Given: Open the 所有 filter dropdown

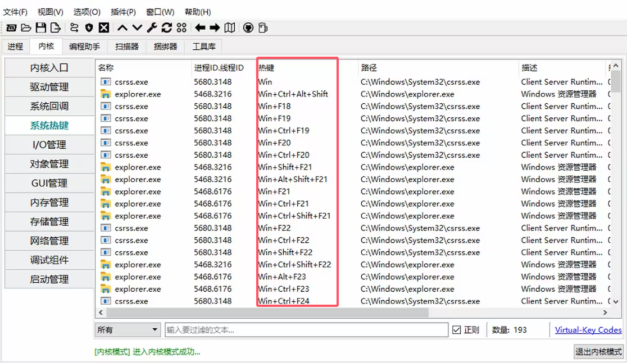Looking at the screenshot, I should [x=128, y=330].
